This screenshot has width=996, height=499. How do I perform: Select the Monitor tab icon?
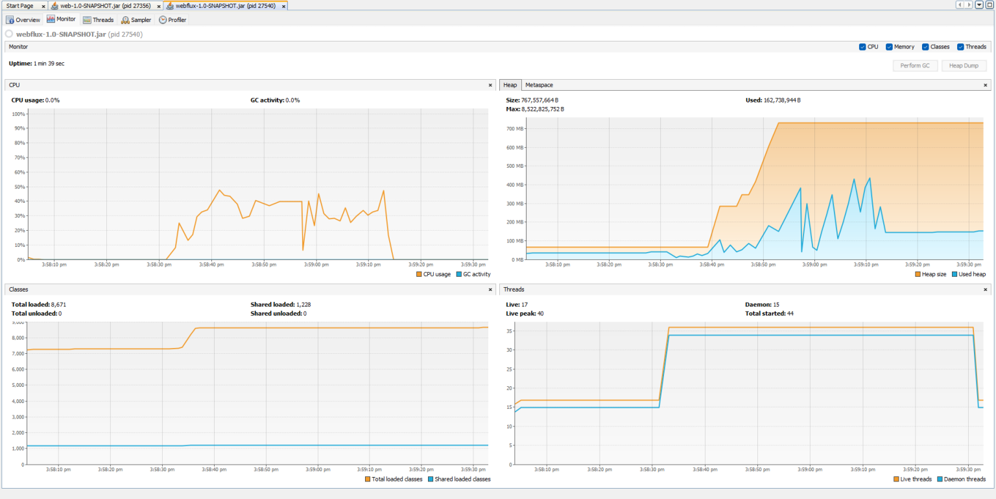52,19
